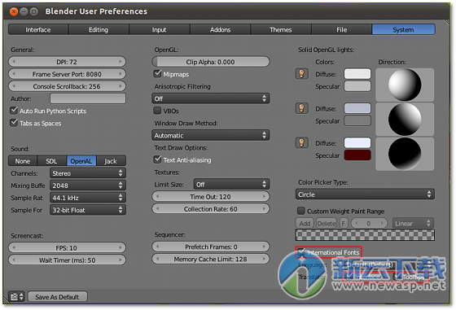The width and height of the screenshot is (456, 310).
Task: Click the Prefetch Frames 0 field
Action: pos(211,247)
